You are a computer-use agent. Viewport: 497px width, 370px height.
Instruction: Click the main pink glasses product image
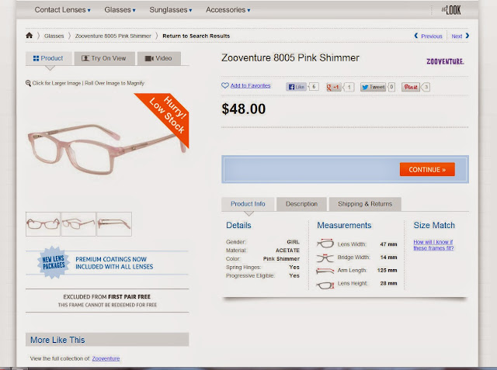click(x=107, y=149)
